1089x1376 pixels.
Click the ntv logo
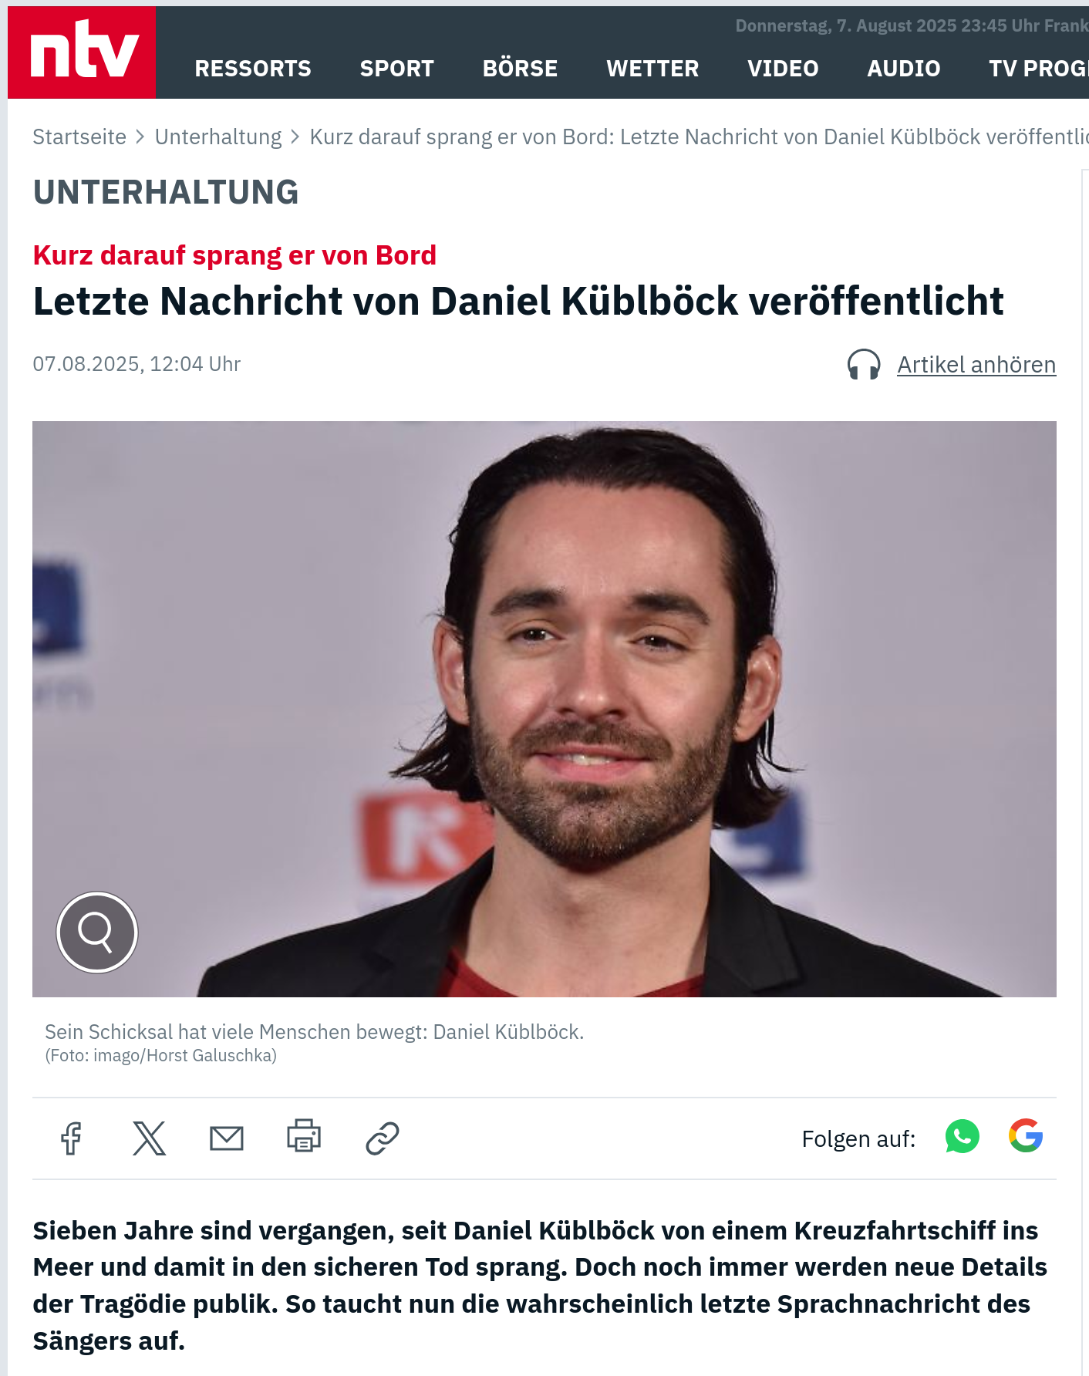click(82, 52)
